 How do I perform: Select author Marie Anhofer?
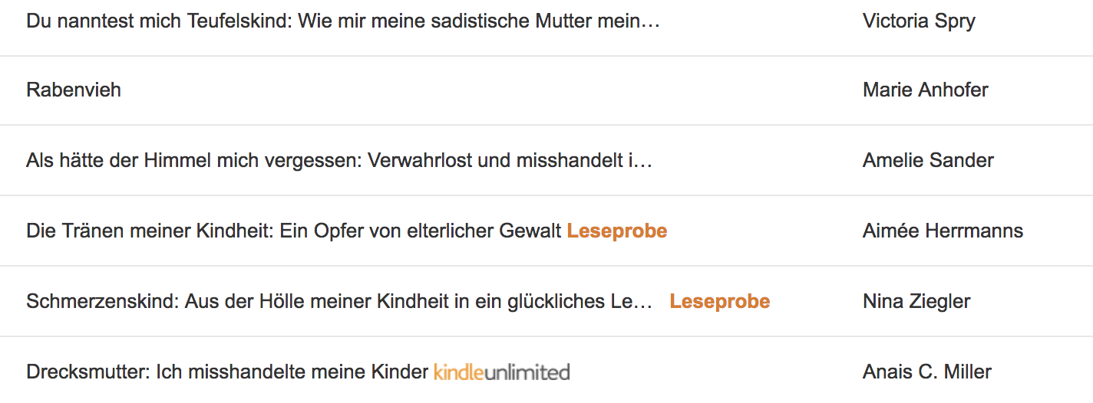point(925,90)
